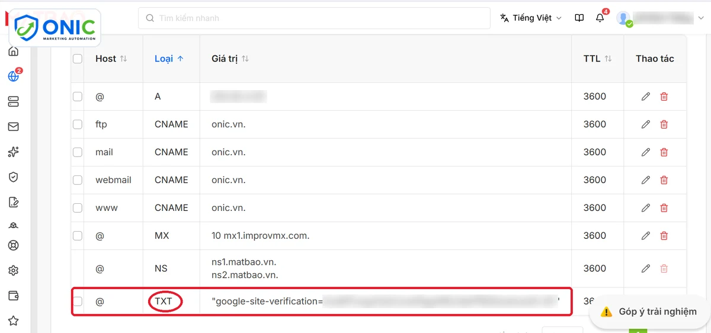The image size is (711, 333).
Task: Open the lifebuoy support icon in sidebar
Action: (x=13, y=245)
